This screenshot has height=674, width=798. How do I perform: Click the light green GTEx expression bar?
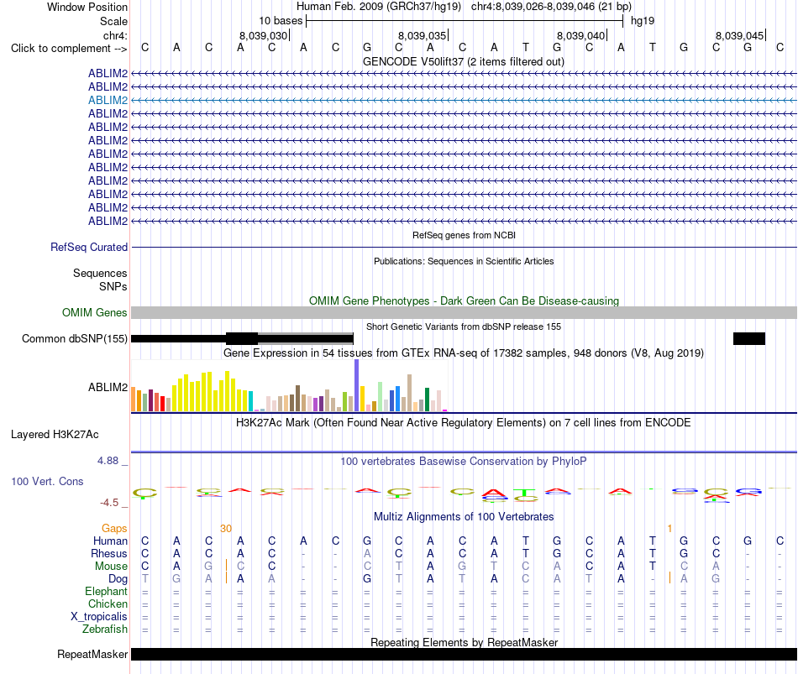(x=381, y=397)
